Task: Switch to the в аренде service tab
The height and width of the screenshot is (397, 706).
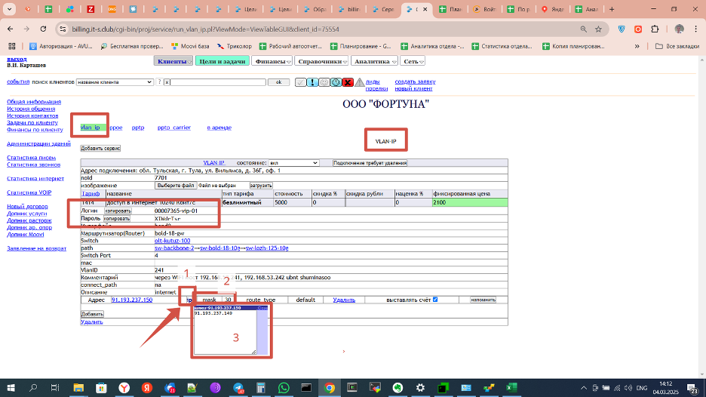Action: (x=219, y=128)
